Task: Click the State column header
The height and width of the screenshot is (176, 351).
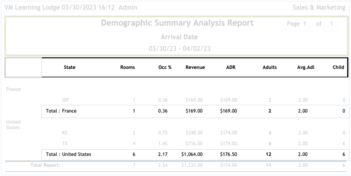Action: (x=70, y=67)
